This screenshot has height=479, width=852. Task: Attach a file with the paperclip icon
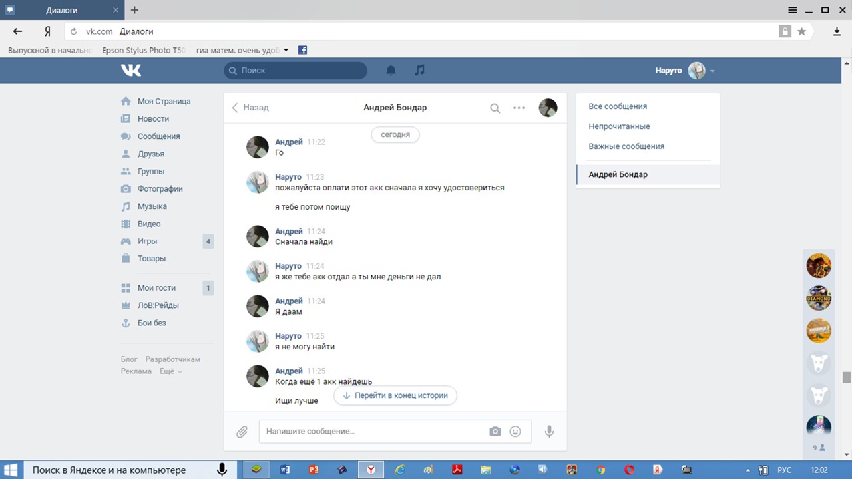coord(242,432)
